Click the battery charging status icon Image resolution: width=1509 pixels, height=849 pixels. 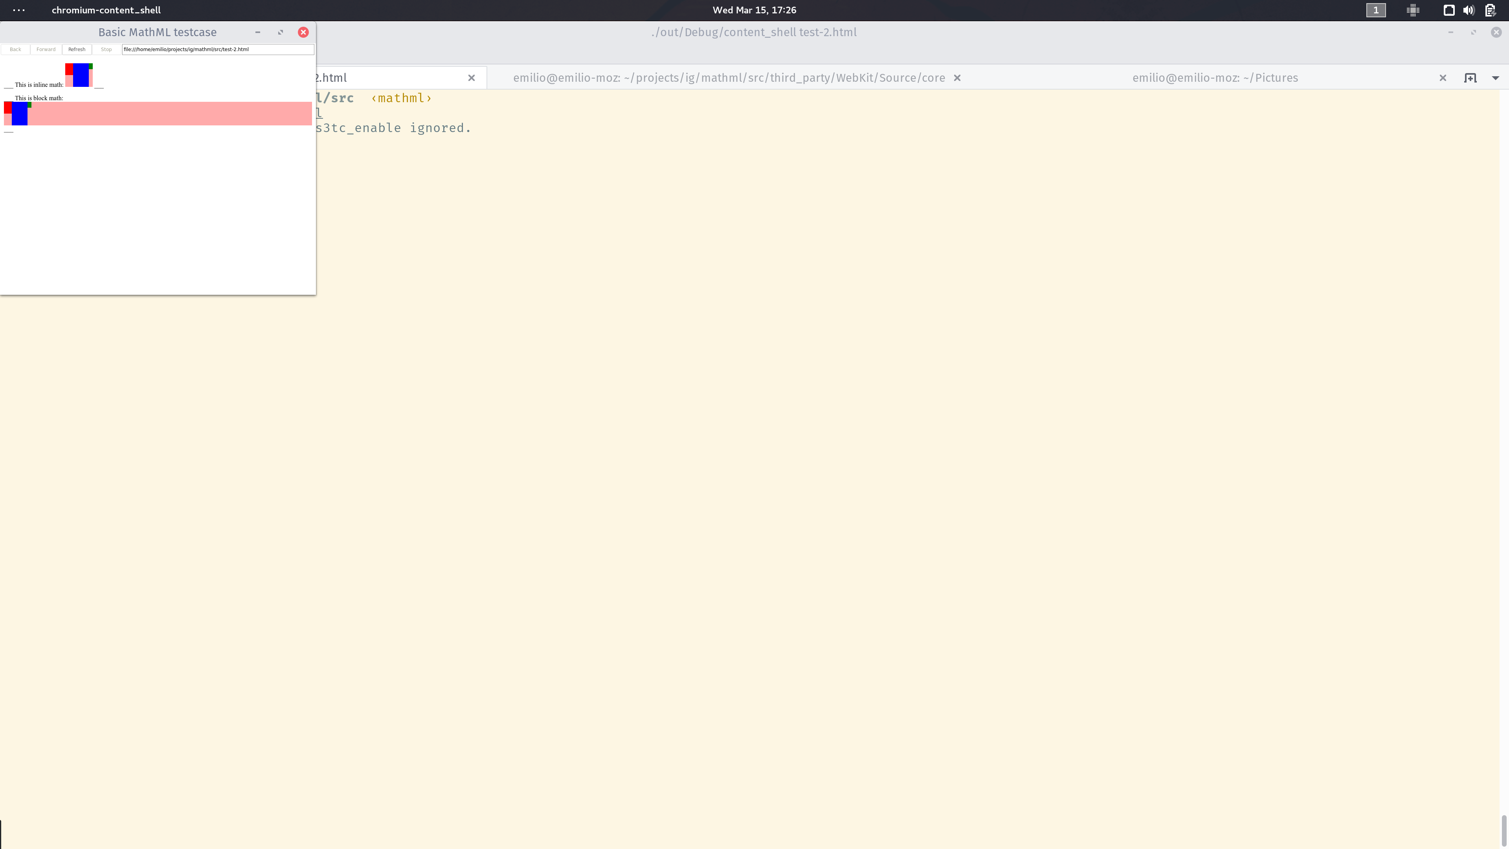[1490, 10]
